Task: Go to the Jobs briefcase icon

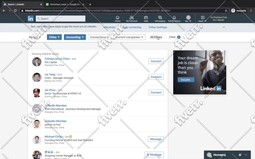Action: coord(146,19)
